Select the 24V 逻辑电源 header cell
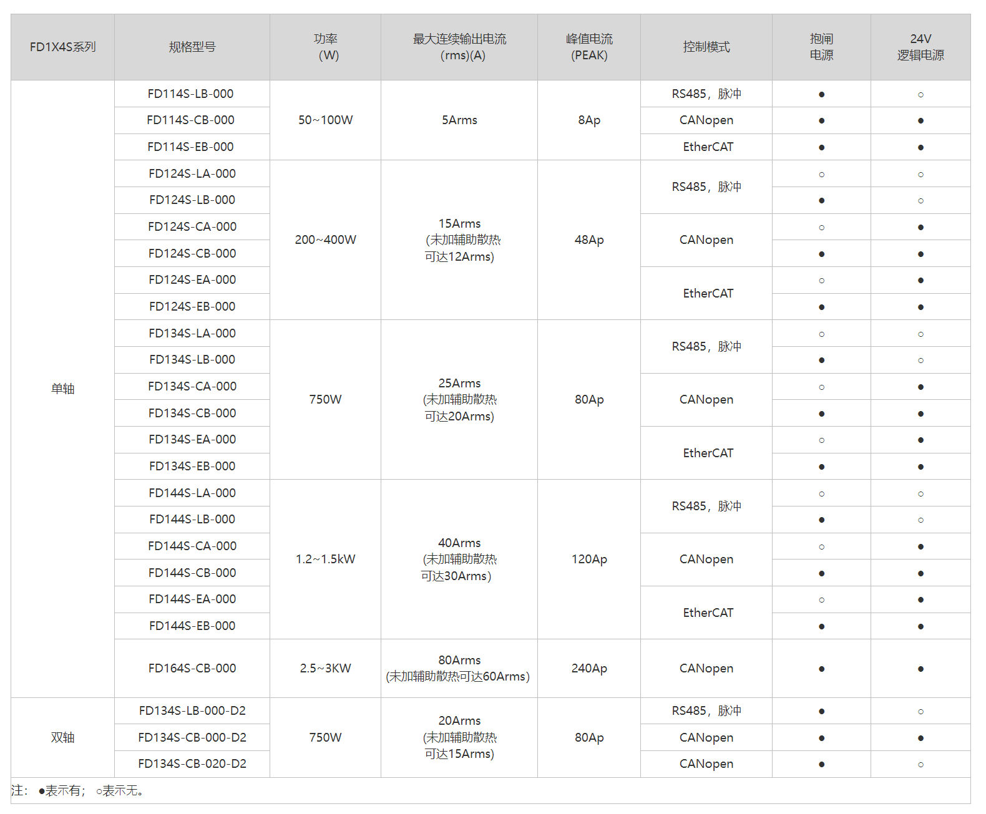This screenshot has width=986, height=814. [x=920, y=47]
